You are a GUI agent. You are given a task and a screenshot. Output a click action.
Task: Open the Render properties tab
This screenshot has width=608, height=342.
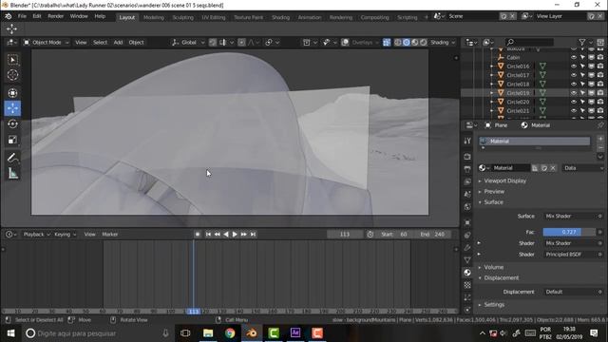(467, 156)
